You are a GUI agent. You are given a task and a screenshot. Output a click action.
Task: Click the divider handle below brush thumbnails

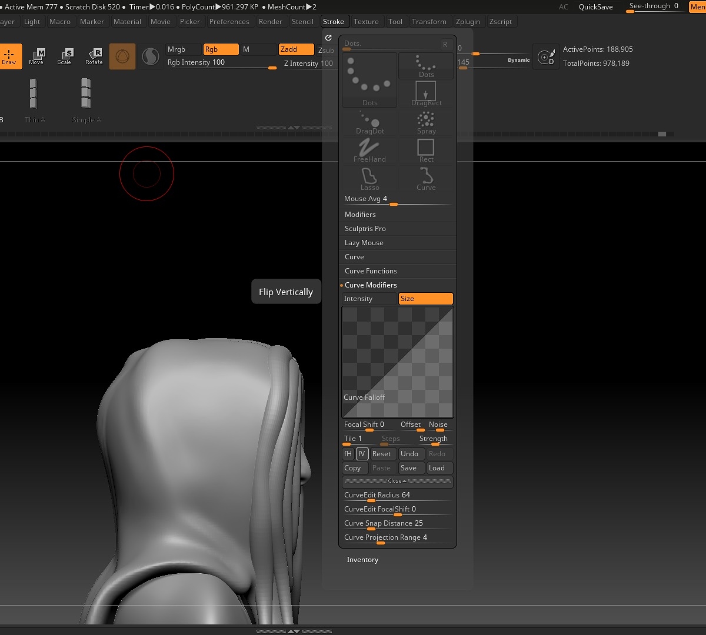pos(294,128)
